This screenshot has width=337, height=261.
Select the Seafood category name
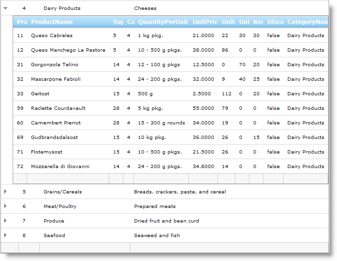coord(54,235)
